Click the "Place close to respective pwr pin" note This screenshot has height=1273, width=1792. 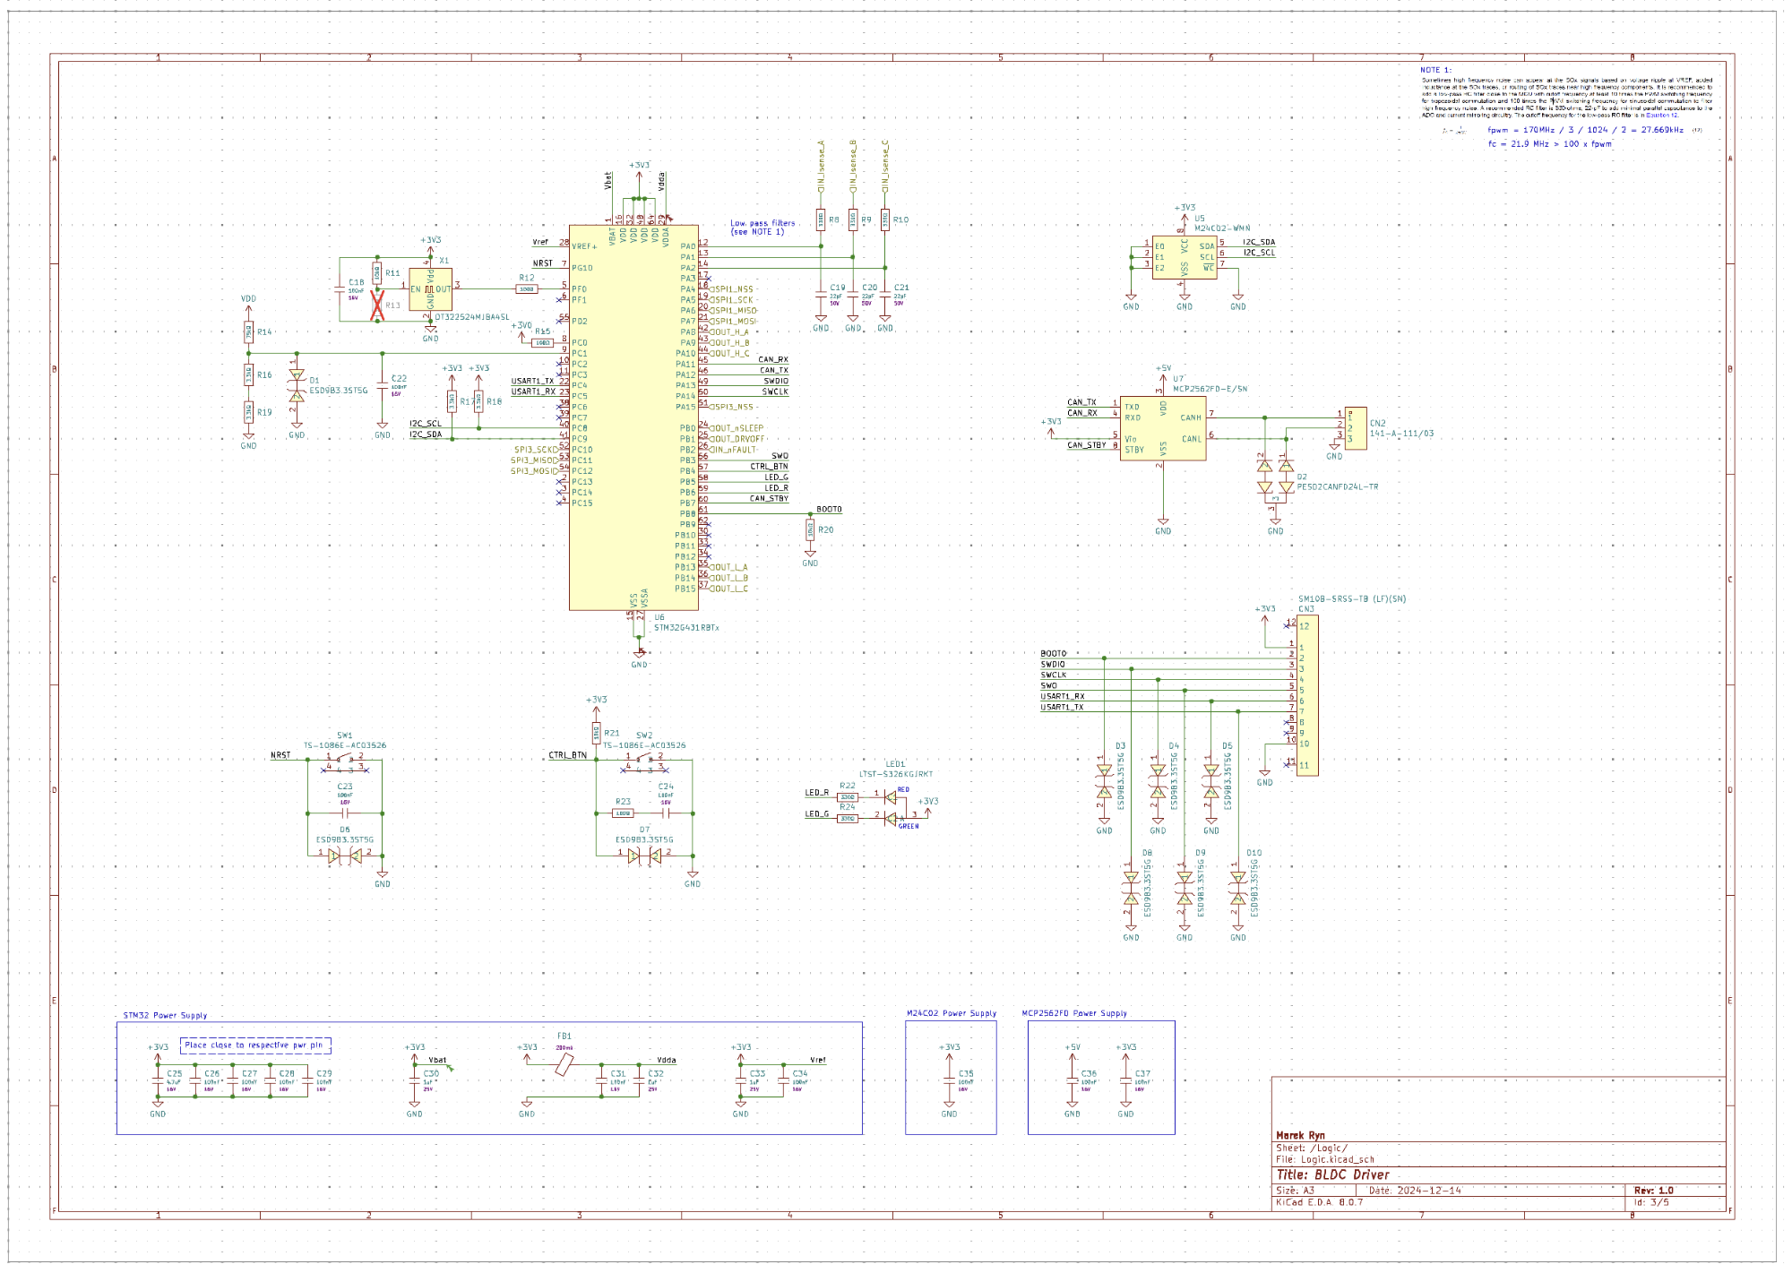(x=255, y=1045)
